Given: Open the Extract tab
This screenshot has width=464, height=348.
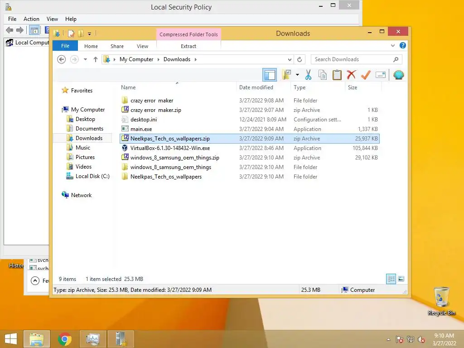Looking at the screenshot, I should 188,46.
